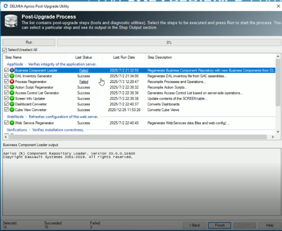Image resolution: width=282 pixels, height=231 pixels.
Task: Open Failed link for Process Regenerator
Action: point(84,82)
